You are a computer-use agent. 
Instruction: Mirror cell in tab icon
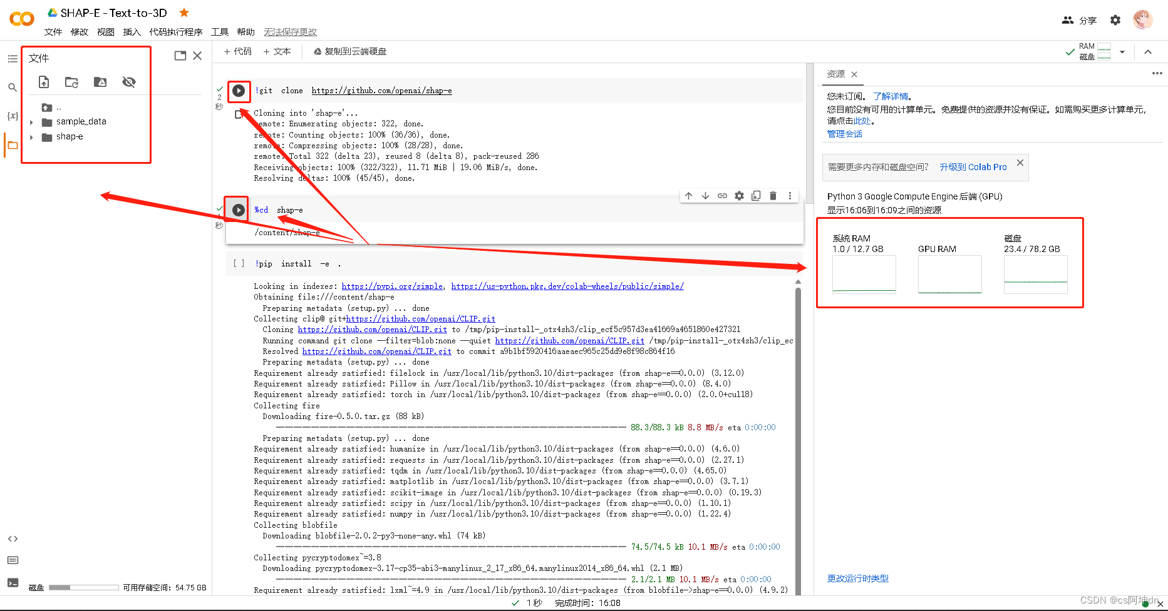coord(756,196)
